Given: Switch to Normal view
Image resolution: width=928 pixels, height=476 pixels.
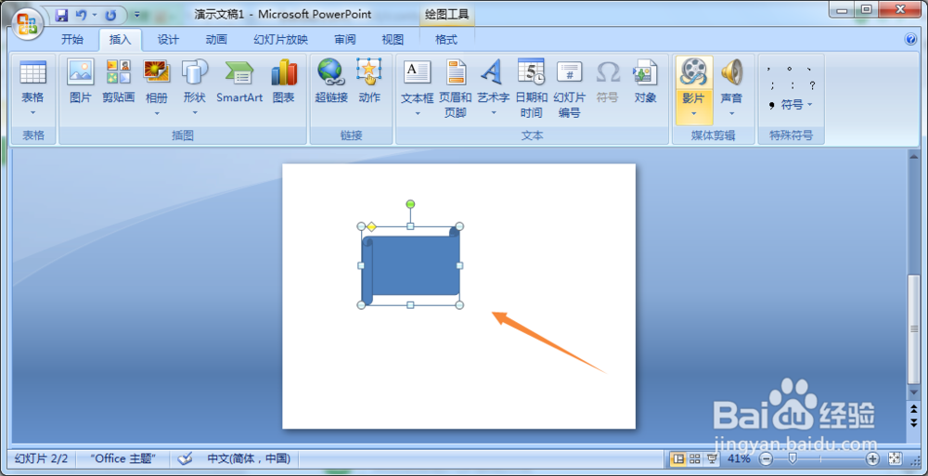Looking at the screenshot, I should point(678,458).
